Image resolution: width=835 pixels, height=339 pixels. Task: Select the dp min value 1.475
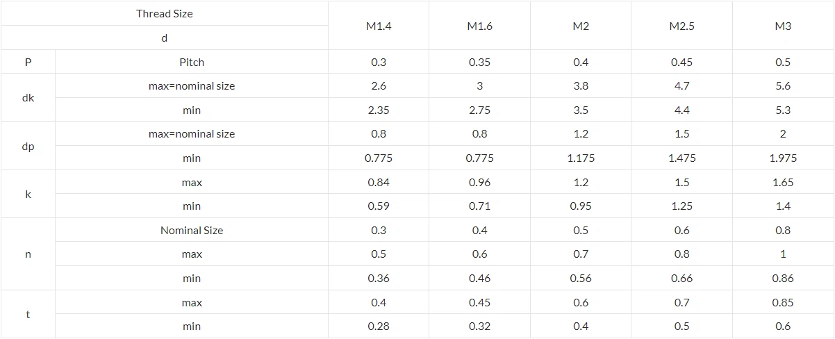tap(681, 158)
